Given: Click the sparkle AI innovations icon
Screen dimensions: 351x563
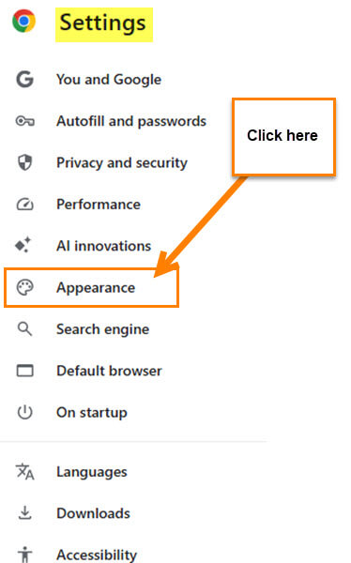Looking at the screenshot, I should (23, 245).
